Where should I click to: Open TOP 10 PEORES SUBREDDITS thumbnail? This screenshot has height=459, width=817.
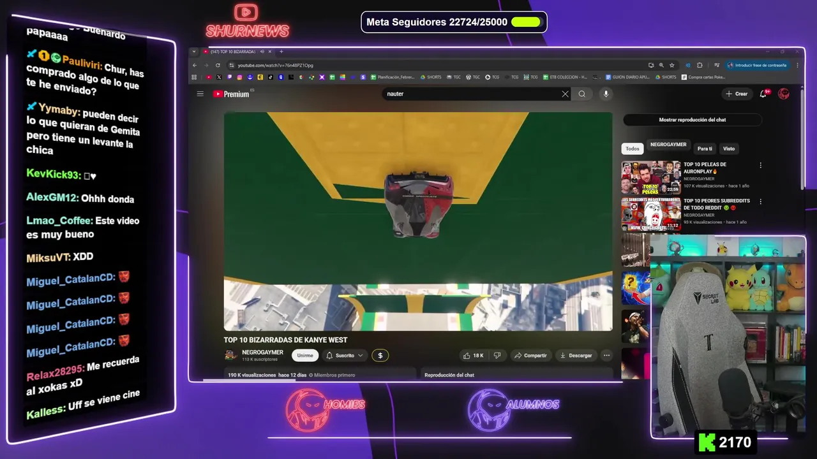tap(651, 214)
